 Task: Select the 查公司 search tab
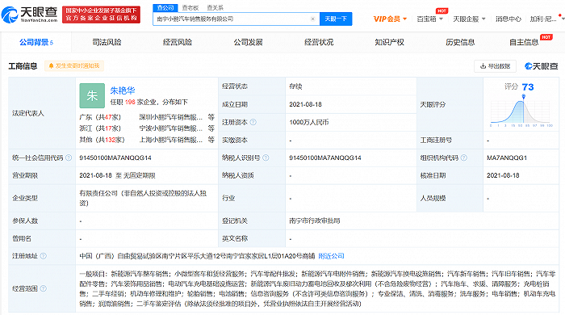(x=165, y=7)
